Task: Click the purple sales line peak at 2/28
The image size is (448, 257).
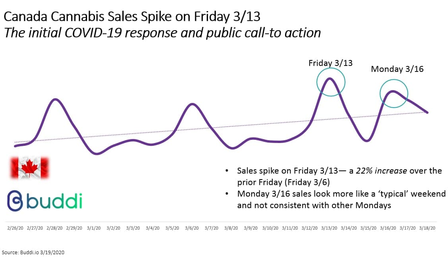Action: click(x=55, y=99)
